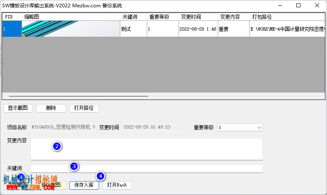The image size is (327, 195).
Task: Focus the 变更内容 text area
Action: [x=147, y=149]
